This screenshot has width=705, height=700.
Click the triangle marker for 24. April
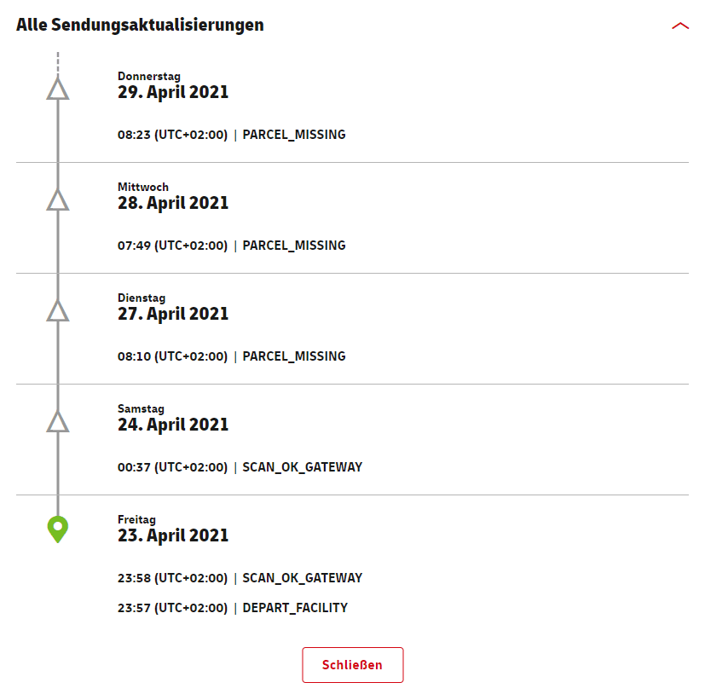point(57,421)
